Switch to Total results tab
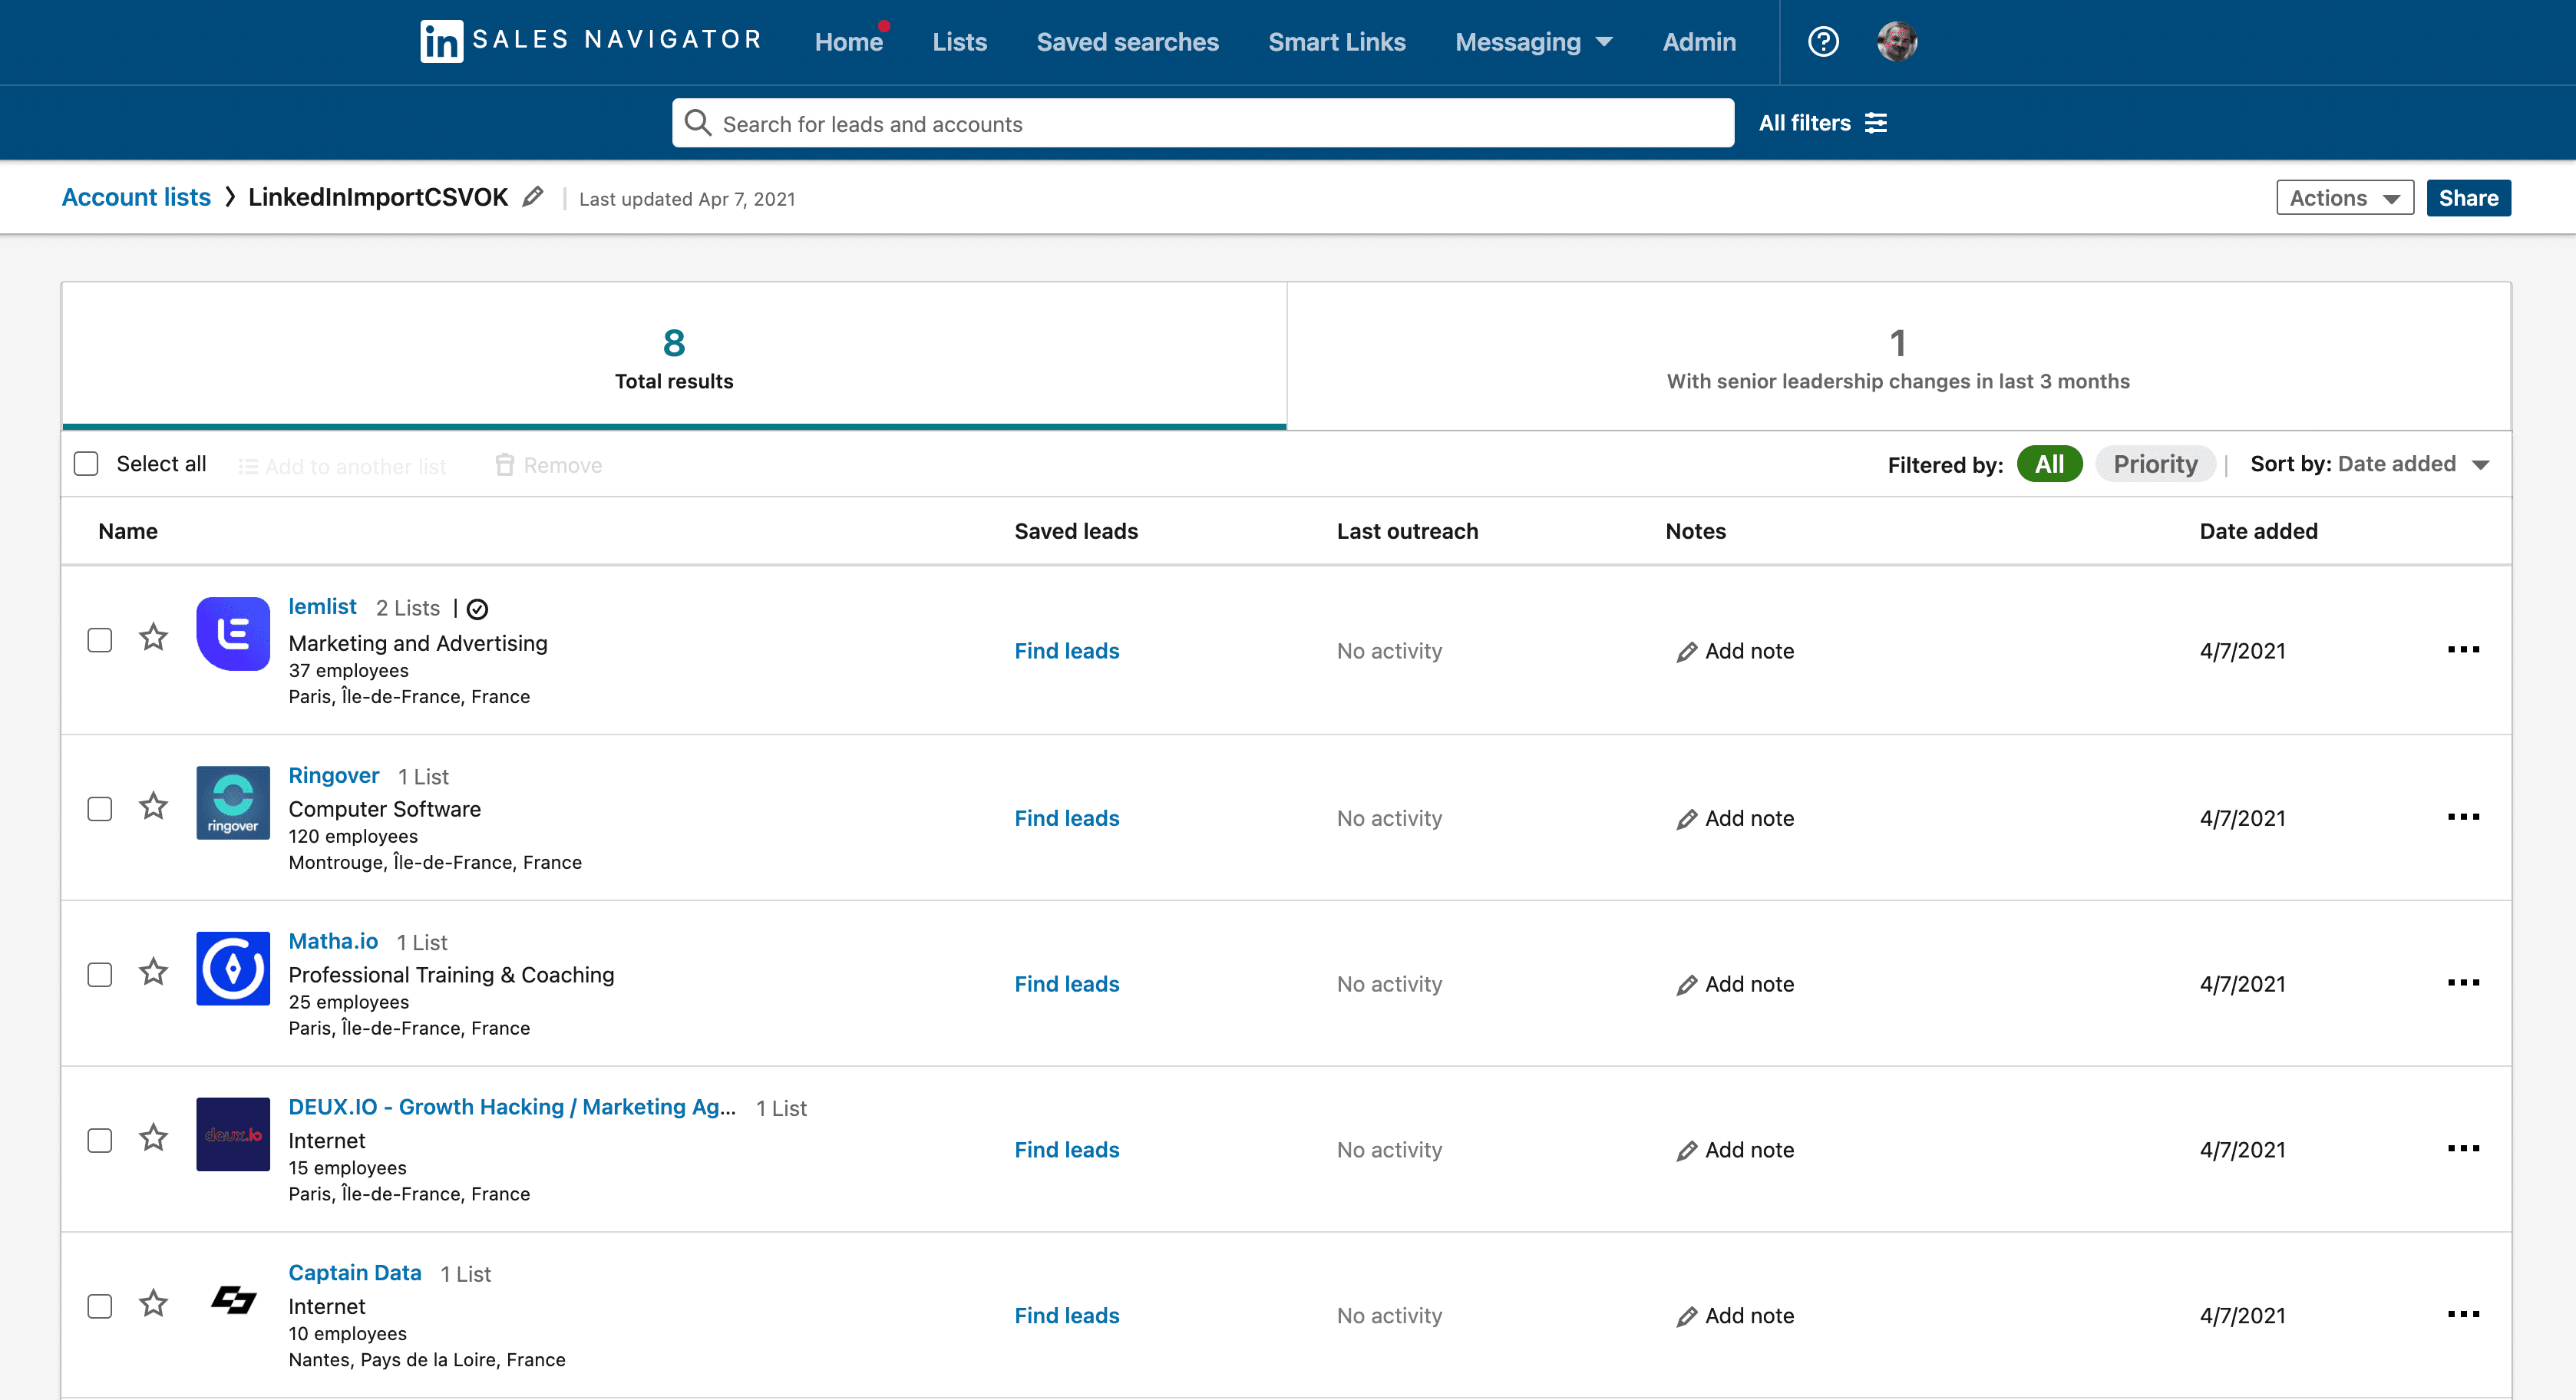The image size is (2576, 1400). (674, 357)
